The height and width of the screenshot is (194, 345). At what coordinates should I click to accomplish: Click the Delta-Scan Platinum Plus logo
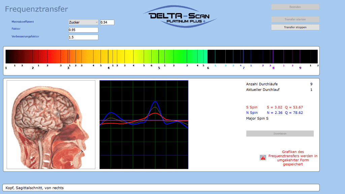pos(180,16)
